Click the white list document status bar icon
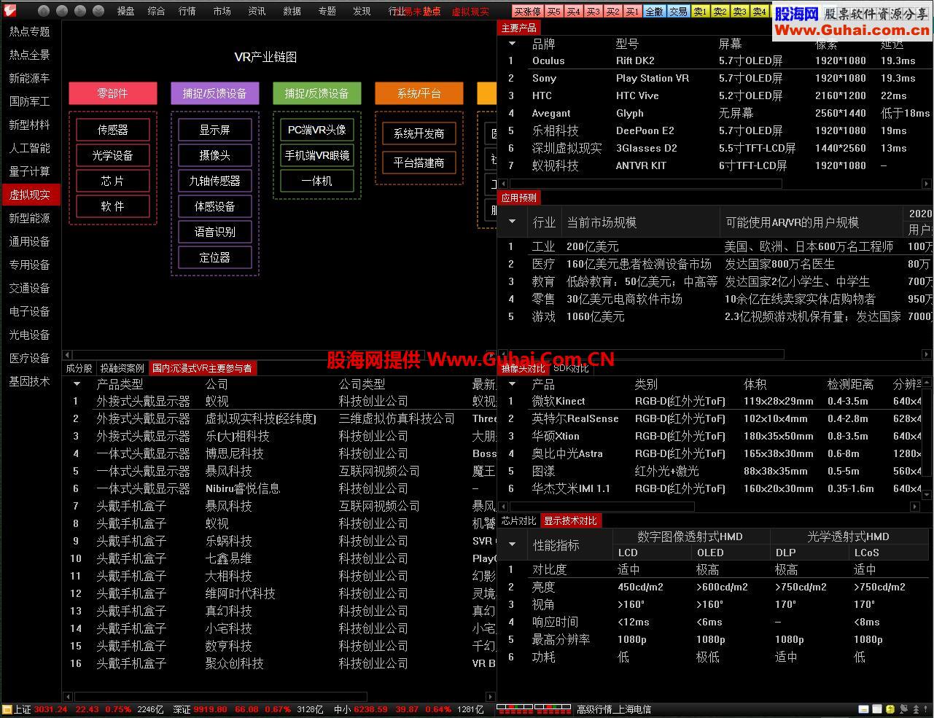Screen dimensions: 934x718 [877, 709]
